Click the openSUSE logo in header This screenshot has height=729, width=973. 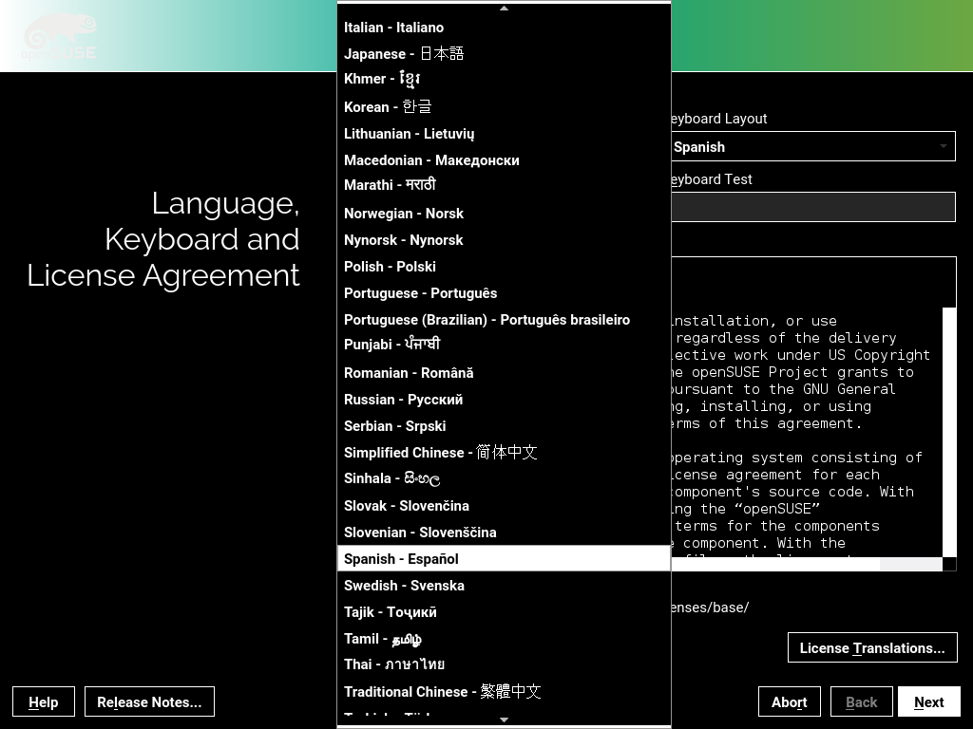click(59, 38)
